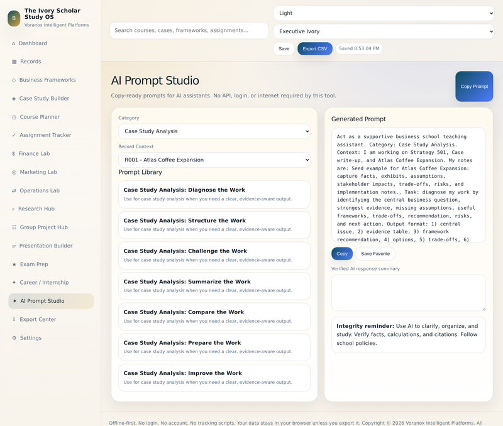The width and height of the screenshot is (503, 426).
Task: Click the Save button in top bar
Action: [284, 49]
